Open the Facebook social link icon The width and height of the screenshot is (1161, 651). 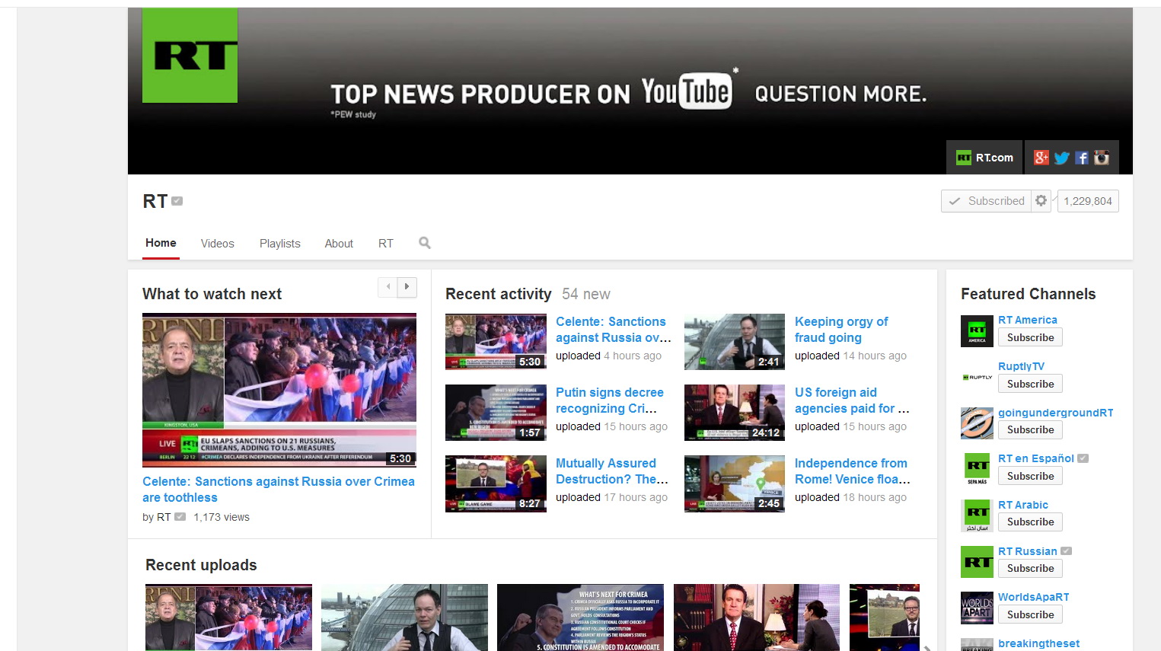(x=1081, y=158)
